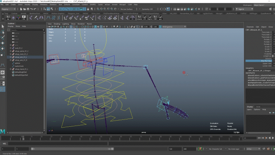Click the range slider bar handle
Viewport: 275px width, 155px height.
pyautogui.click(x=73, y=149)
